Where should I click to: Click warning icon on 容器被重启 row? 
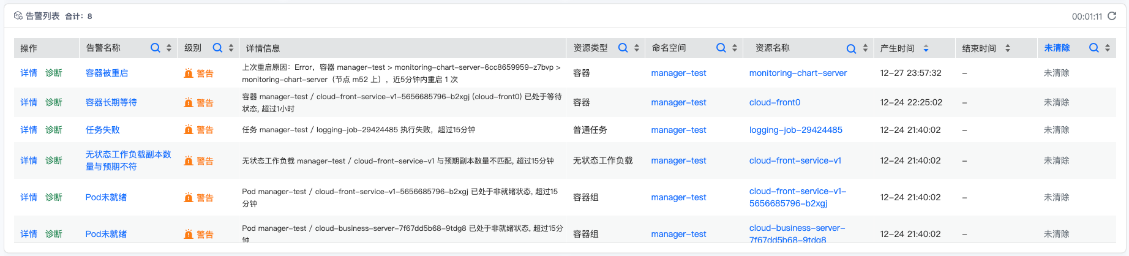(x=189, y=73)
